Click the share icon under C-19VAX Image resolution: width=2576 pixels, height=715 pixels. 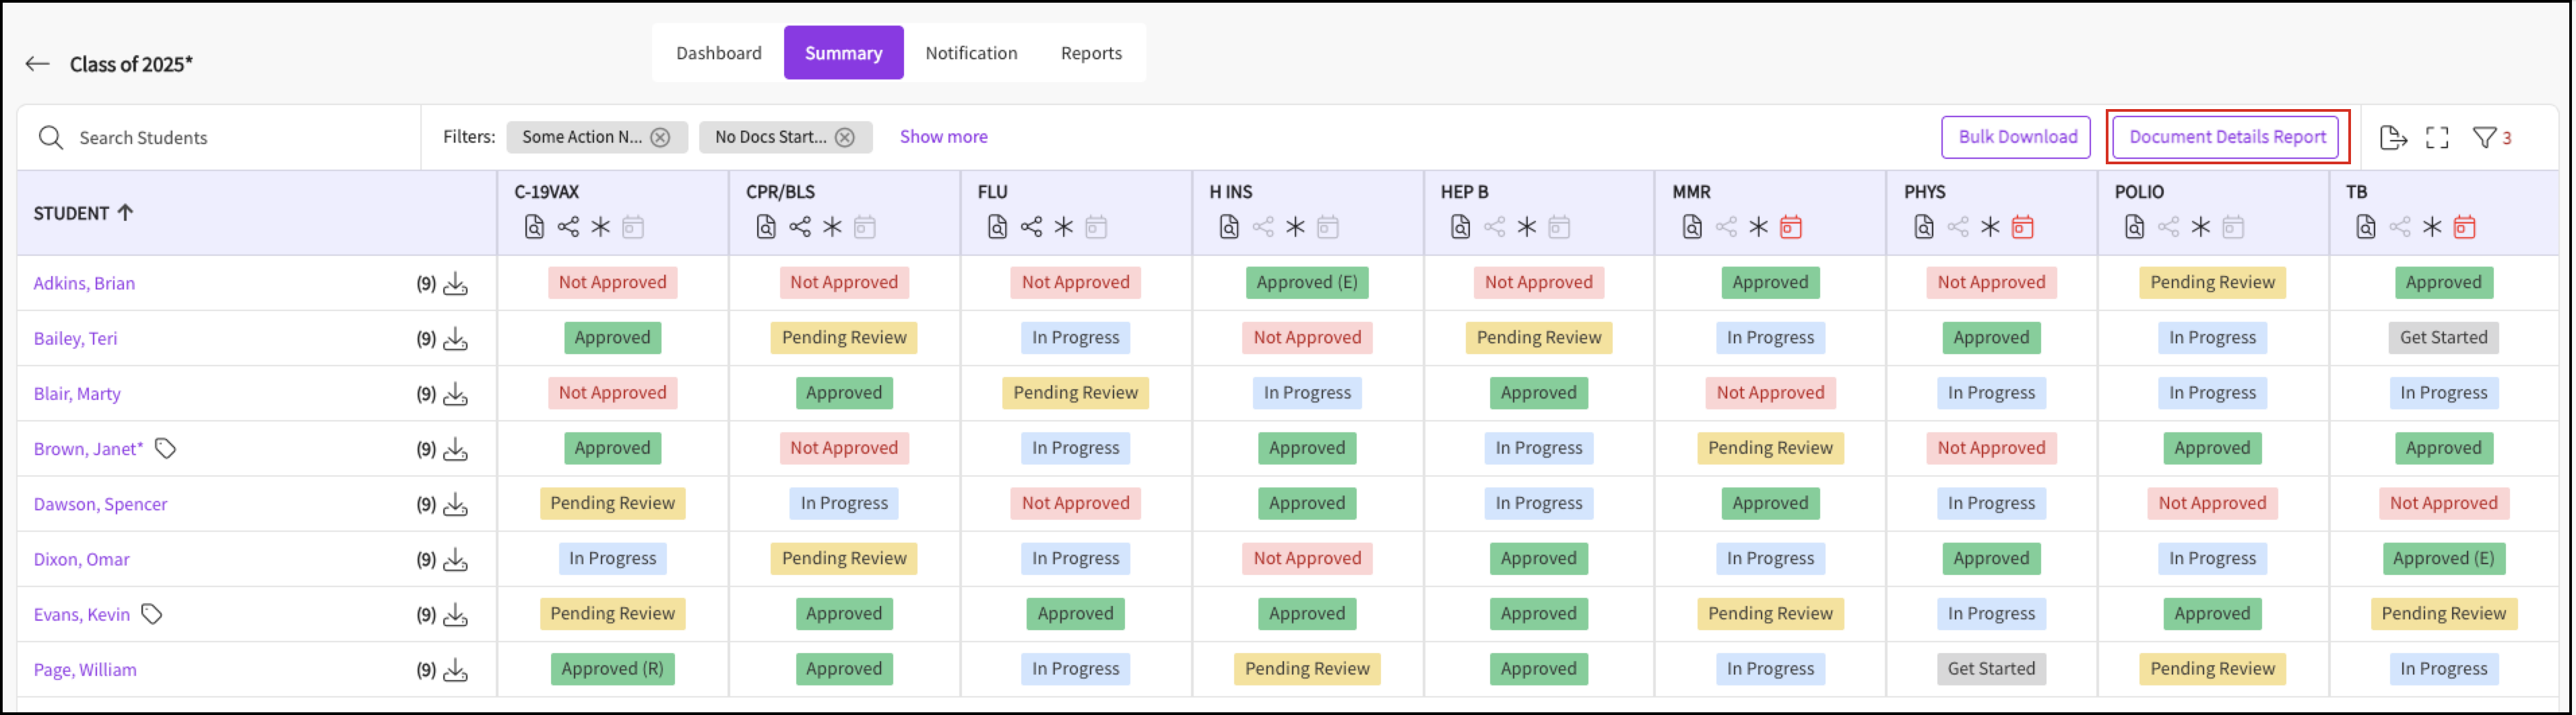(x=568, y=228)
